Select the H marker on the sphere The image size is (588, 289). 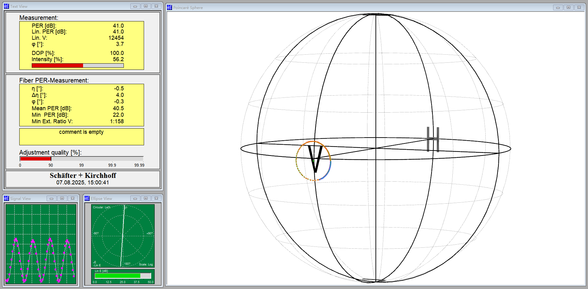(x=433, y=139)
